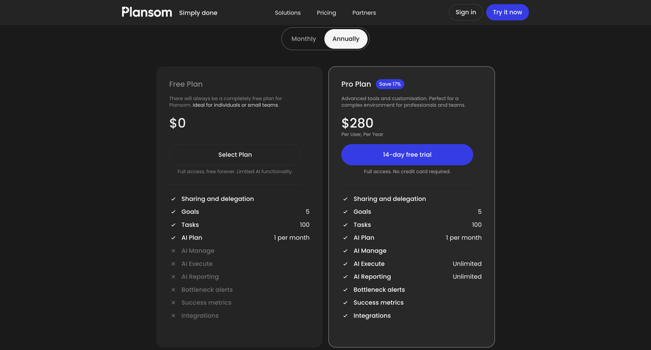651x350 pixels.
Task: Switch billing to Monthly
Action: click(x=303, y=39)
